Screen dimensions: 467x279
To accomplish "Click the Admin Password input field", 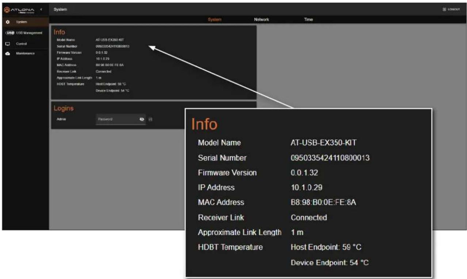I will 121,119.
